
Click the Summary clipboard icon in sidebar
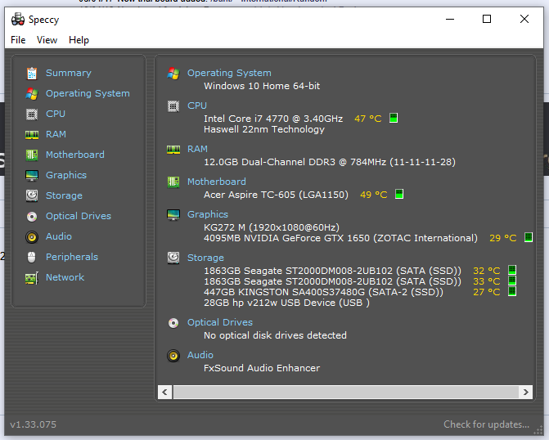click(x=32, y=73)
